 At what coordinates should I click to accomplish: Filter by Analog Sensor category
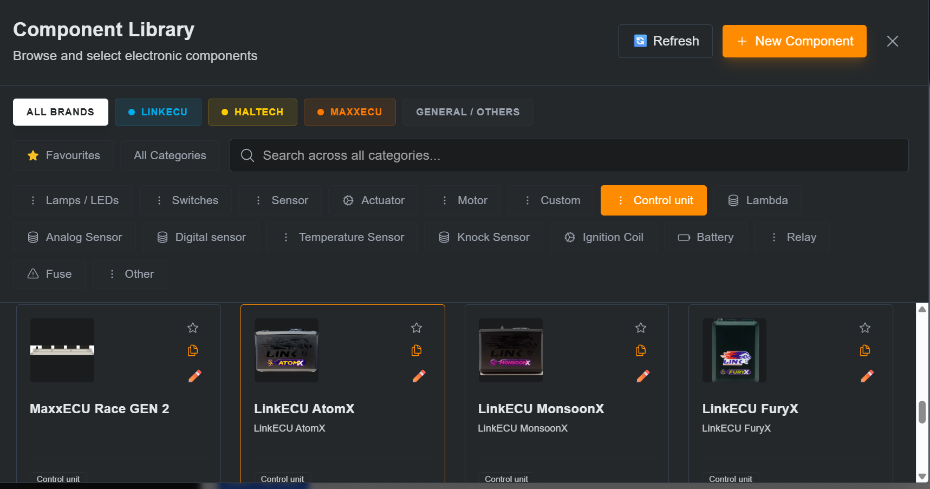tap(74, 237)
